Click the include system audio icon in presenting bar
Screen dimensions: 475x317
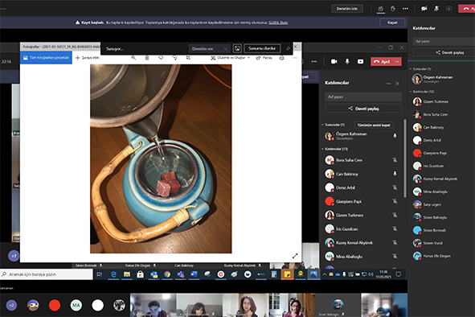(x=237, y=48)
